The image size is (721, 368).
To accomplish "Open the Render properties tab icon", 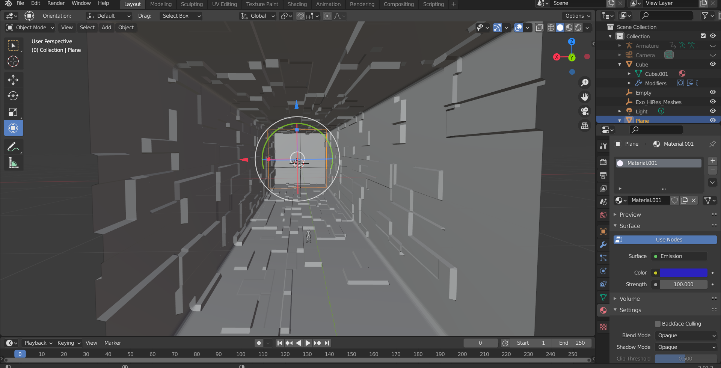I will [x=603, y=162].
